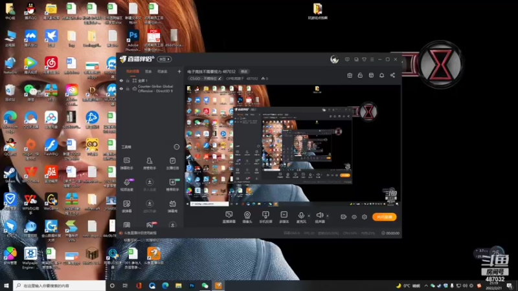Open Steam desktop shortcut
Screen dimensions: 518x291
(x=10, y=175)
